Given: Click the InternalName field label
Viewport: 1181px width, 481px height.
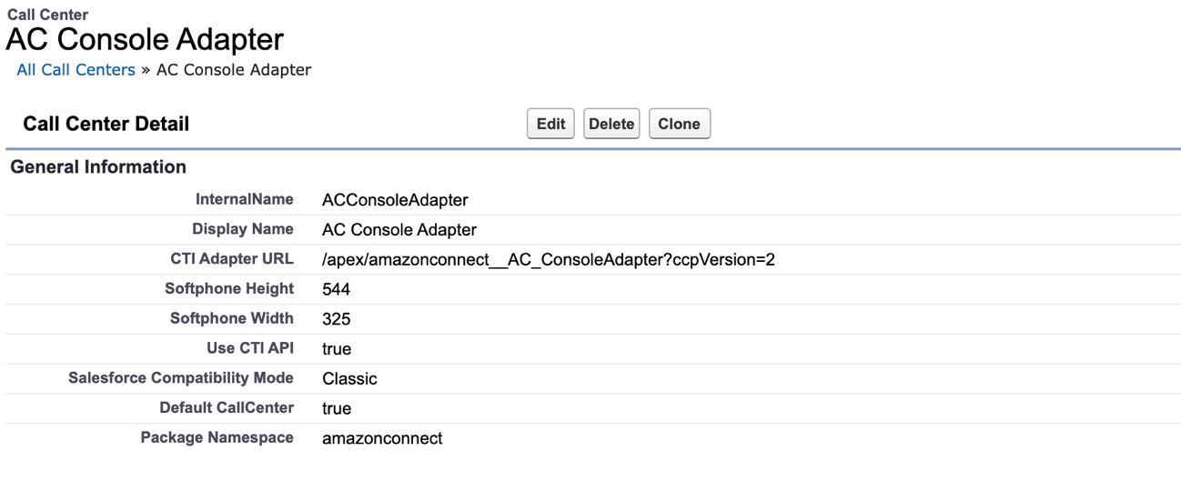Looking at the screenshot, I should pyautogui.click(x=245, y=199).
